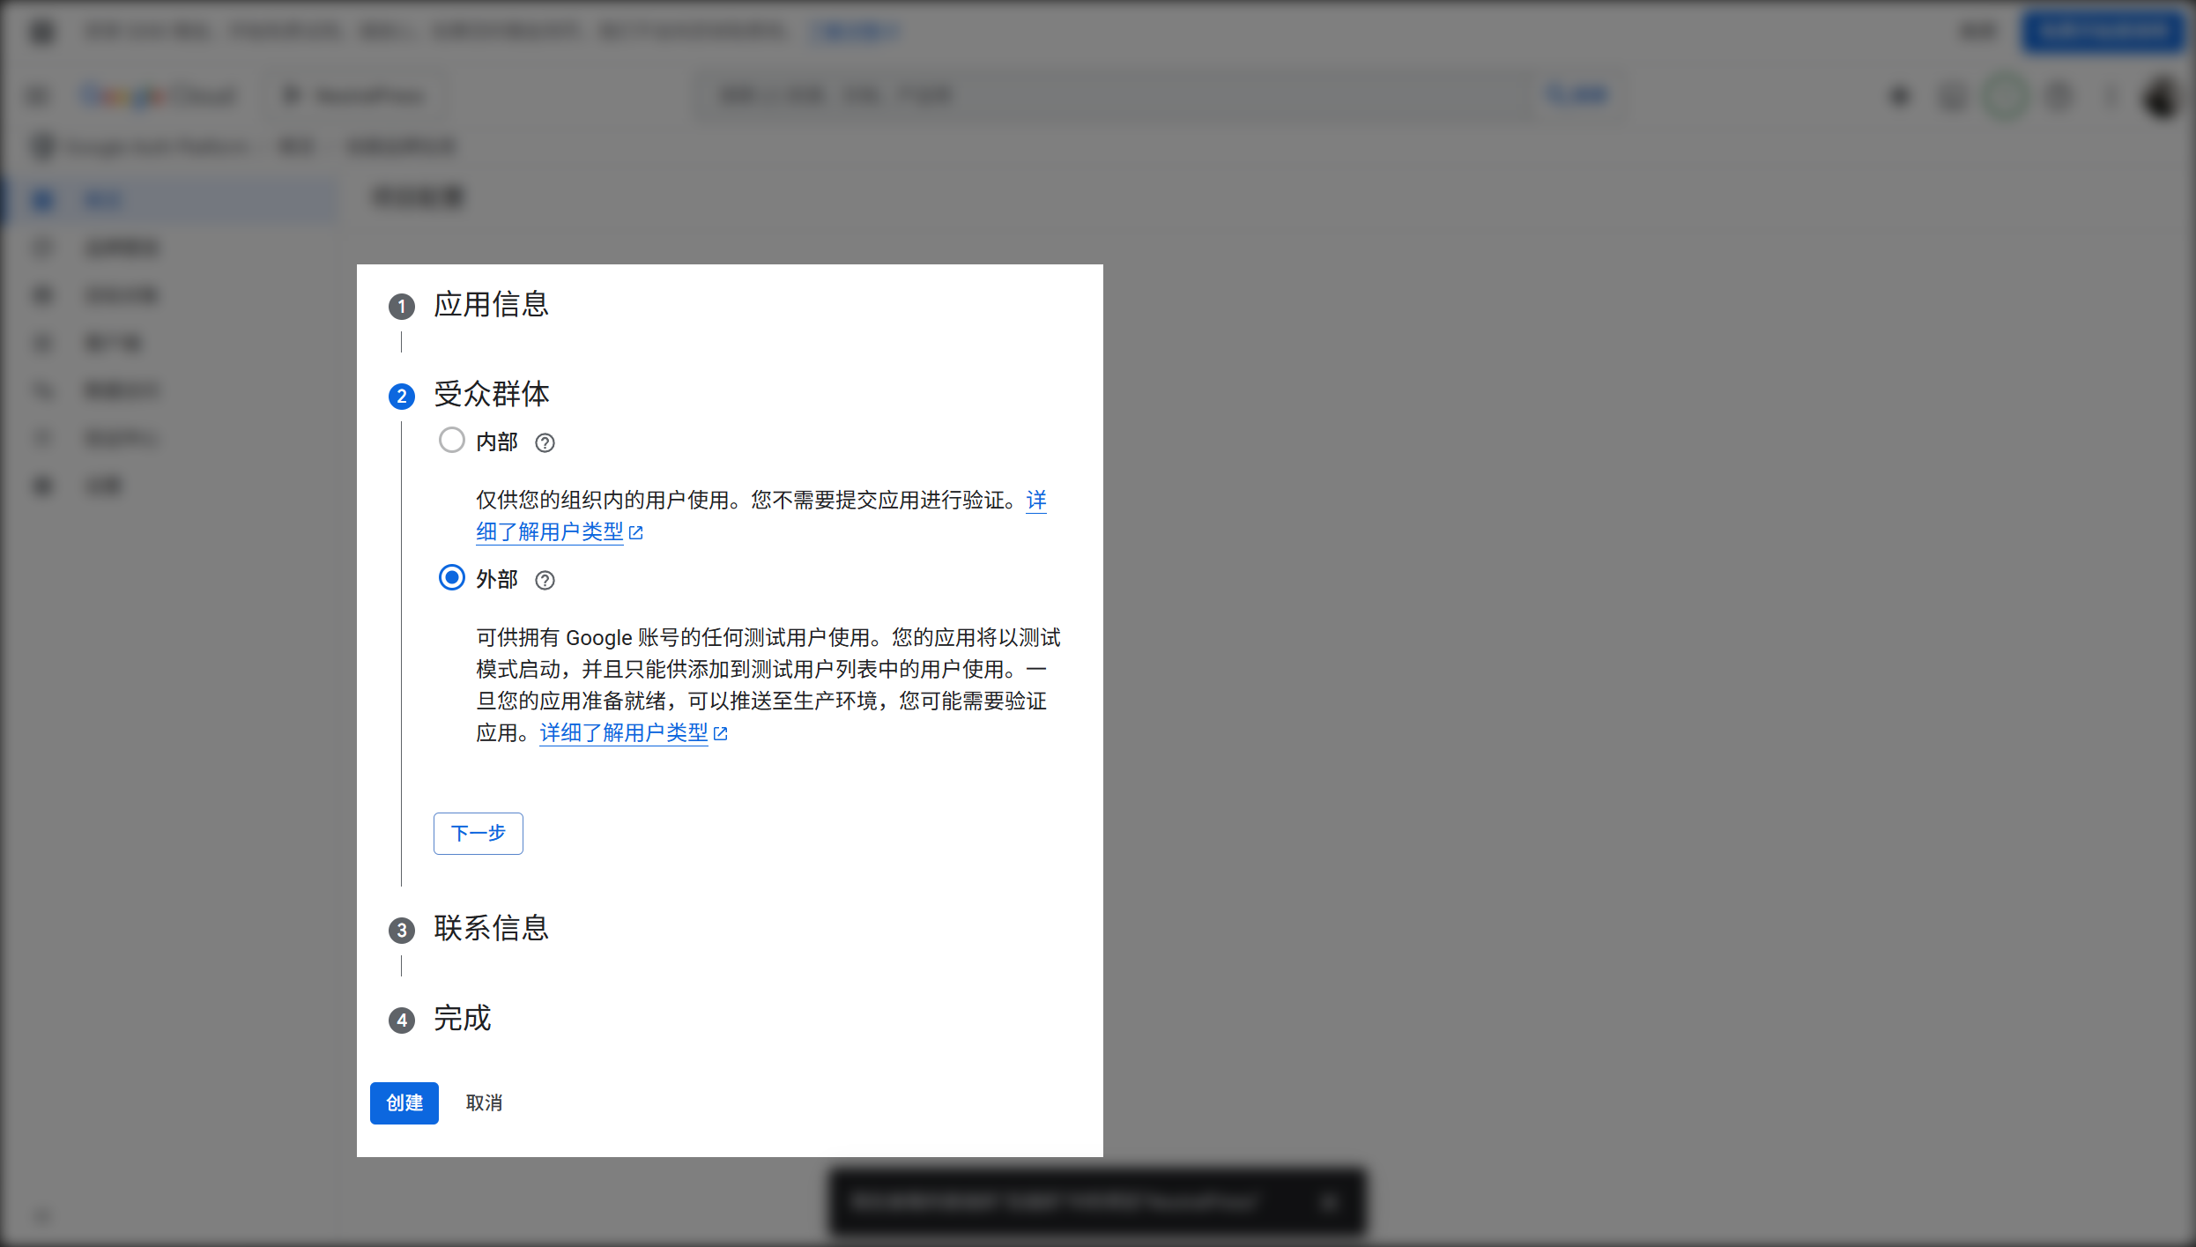Open the help tooltip beside 外部 option
2196x1247 pixels.
(544, 580)
